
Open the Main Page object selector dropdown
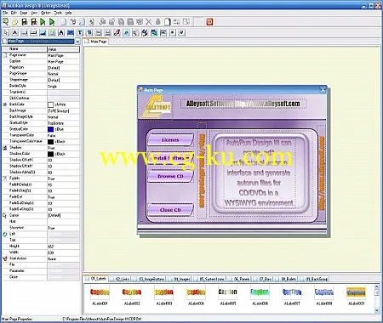coord(77,42)
